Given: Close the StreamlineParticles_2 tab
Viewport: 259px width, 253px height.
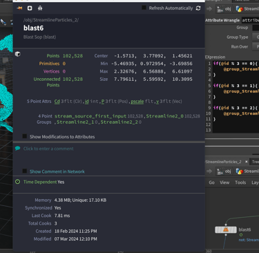Looking at the screenshot, I should point(247,162).
